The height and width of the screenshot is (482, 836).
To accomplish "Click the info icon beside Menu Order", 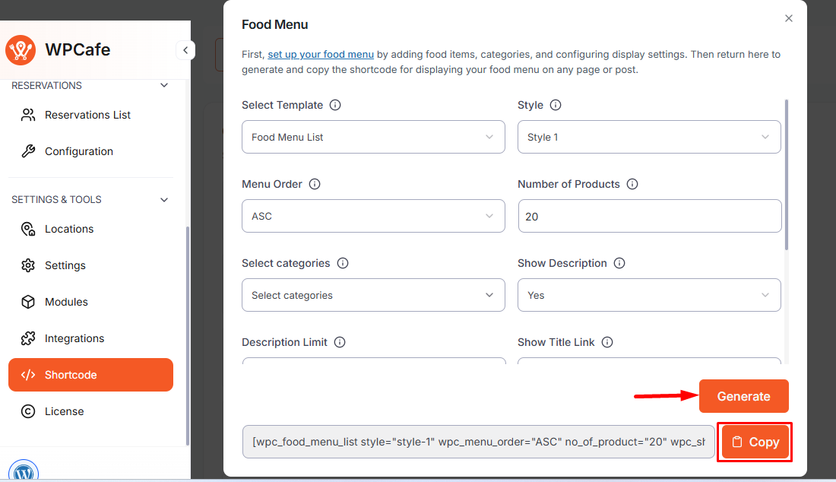I will click(x=315, y=184).
